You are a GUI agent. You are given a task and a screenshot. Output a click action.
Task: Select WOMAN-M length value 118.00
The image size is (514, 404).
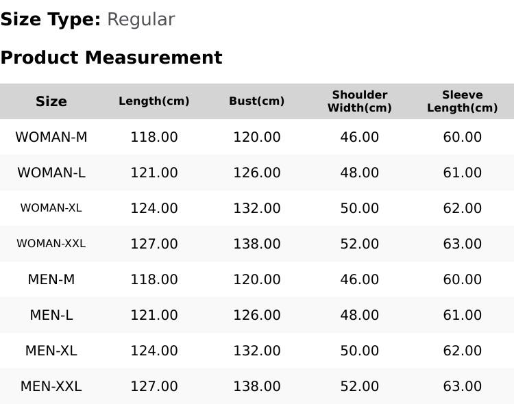pos(154,137)
